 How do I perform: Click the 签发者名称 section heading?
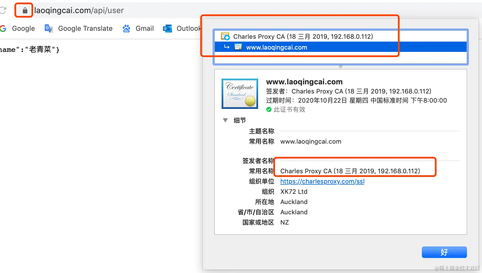click(x=258, y=161)
